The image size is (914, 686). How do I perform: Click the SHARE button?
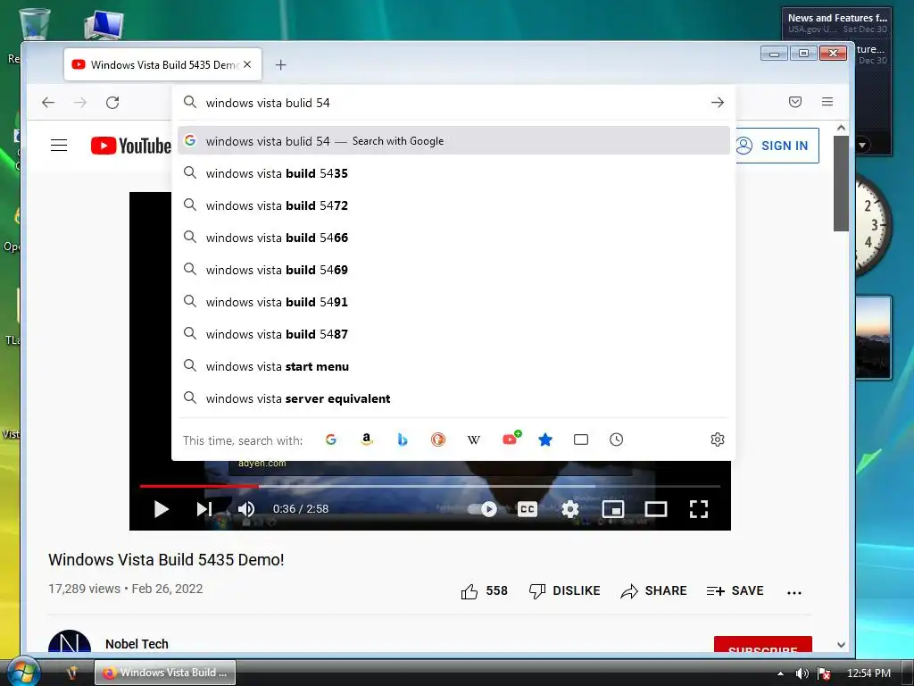point(653,591)
